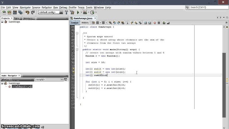The image size is (229, 129).
Task: Click the New Project toolbar icon
Action: click(x=9, y=12)
